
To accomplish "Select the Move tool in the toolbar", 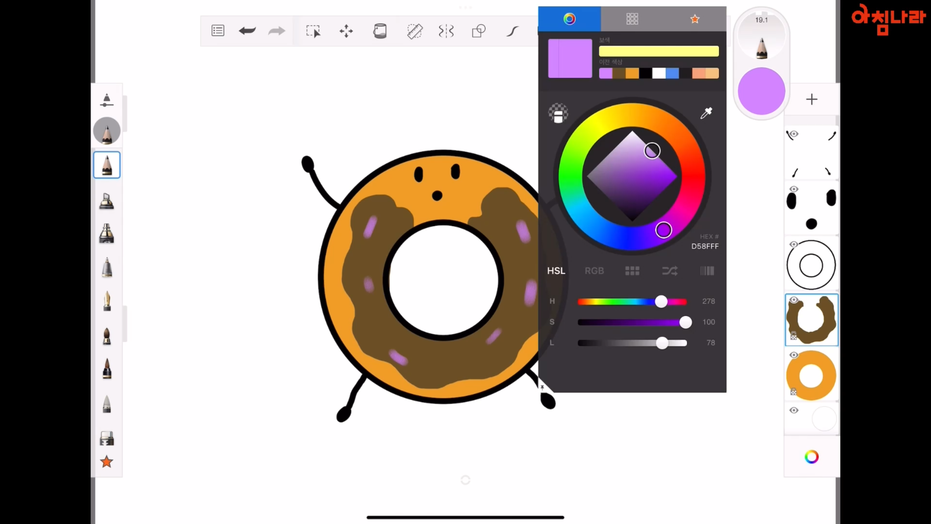I will tap(345, 31).
